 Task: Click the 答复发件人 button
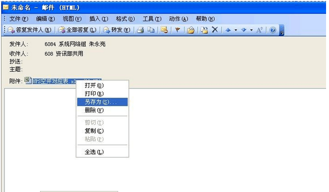click(30, 30)
